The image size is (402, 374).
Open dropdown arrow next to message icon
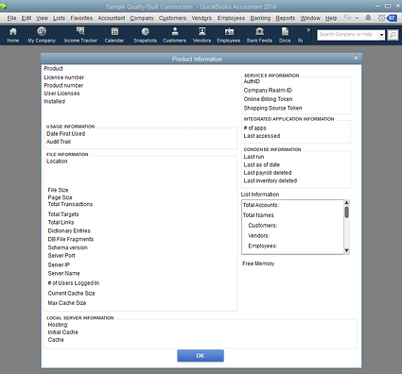pos(357,18)
